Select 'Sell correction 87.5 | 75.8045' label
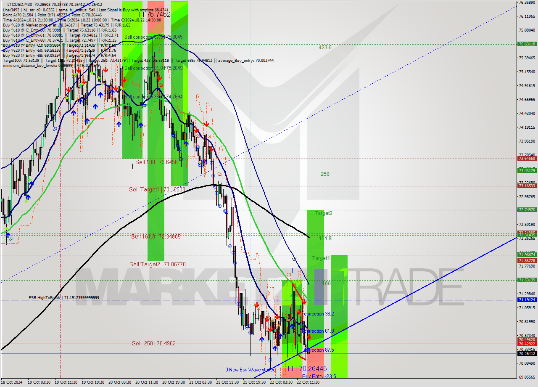The width and height of the screenshot is (538, 387). point(153,37)
